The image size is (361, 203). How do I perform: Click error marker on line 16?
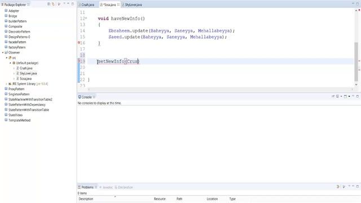[x=79, y=43]
